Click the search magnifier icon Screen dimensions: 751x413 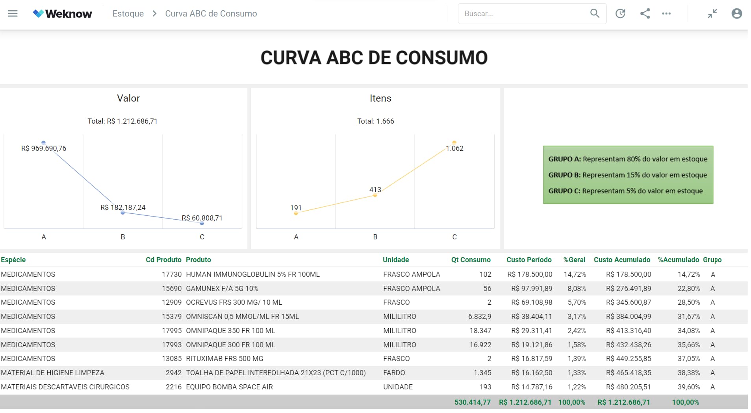pos(595,13)
